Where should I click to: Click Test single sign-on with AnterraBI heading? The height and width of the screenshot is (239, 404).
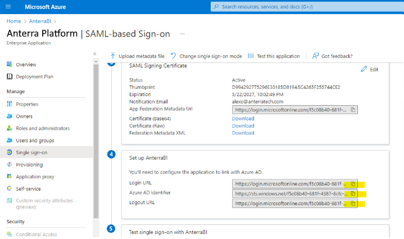[x=168, y=232]
